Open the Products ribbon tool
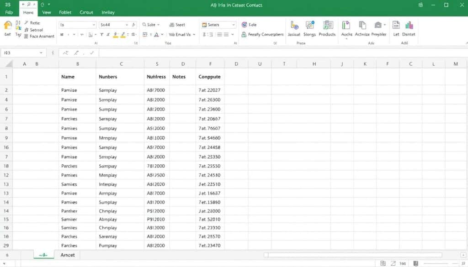The width and height of the screenshot is (468, 267). 327,29
